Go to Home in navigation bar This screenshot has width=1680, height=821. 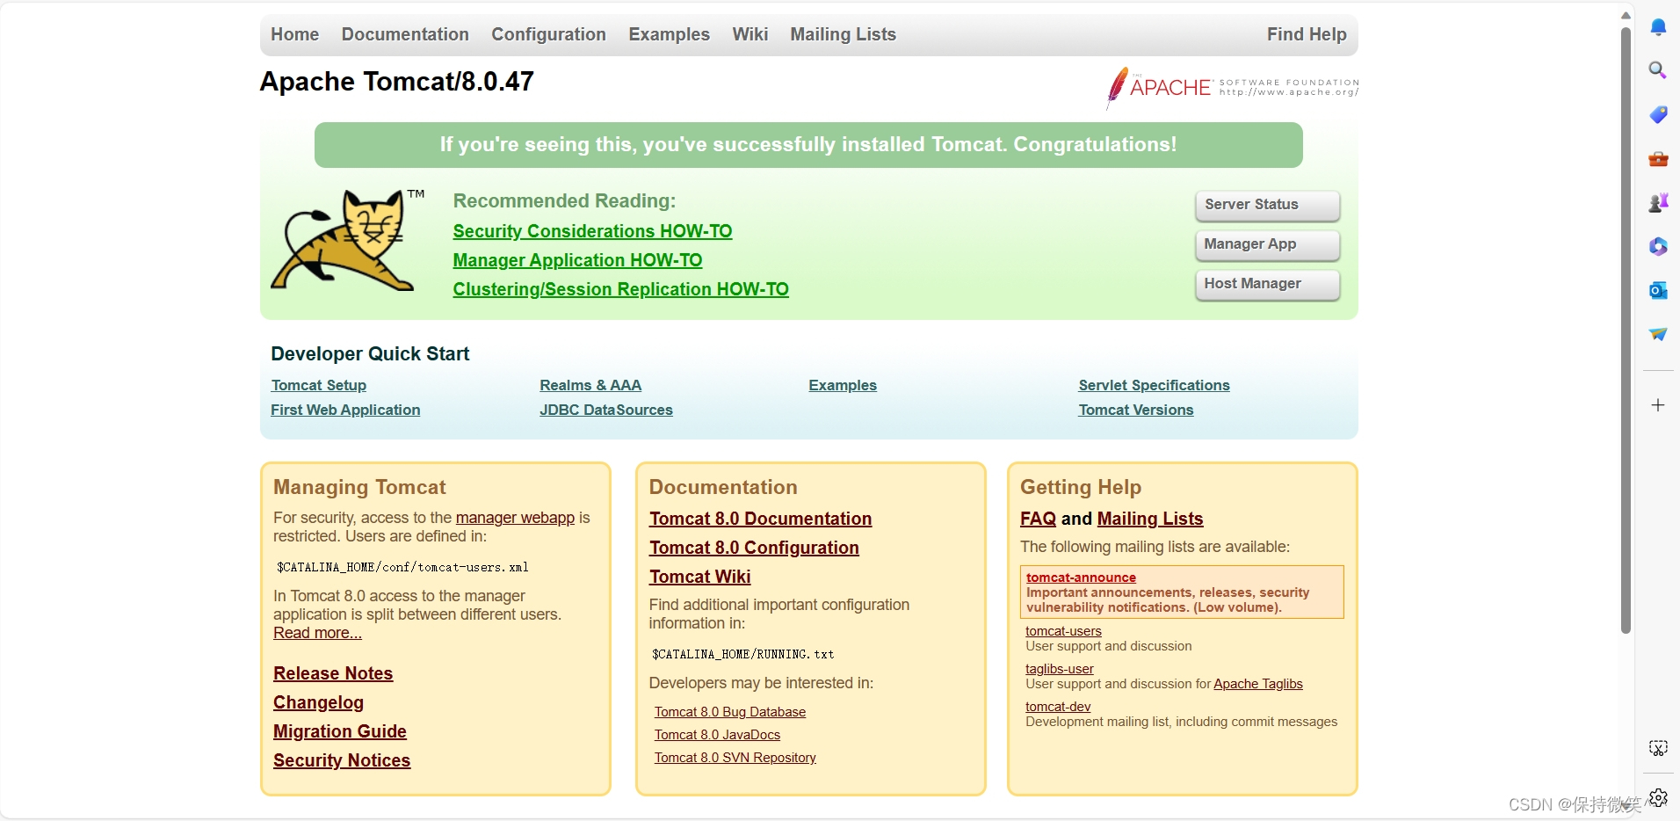pos(294,34)
